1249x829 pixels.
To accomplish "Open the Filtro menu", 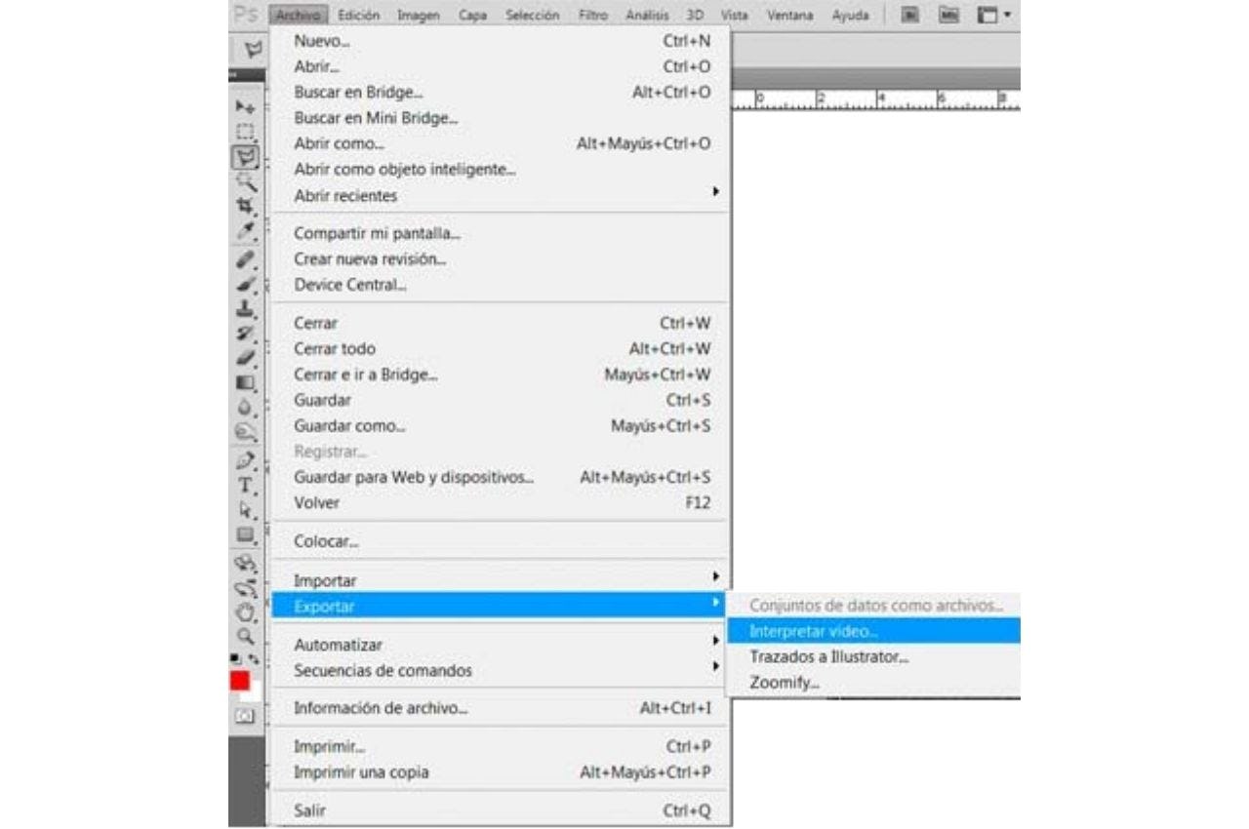I will pyautogui.click(x=593, y=16).
